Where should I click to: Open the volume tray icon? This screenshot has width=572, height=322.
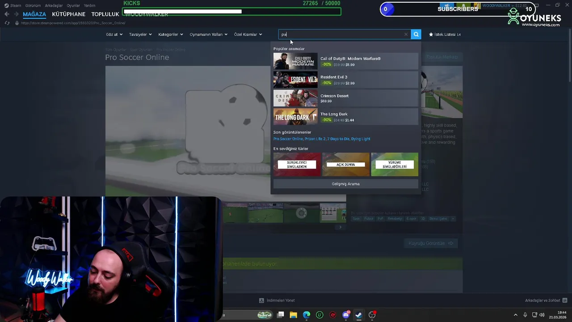pos(543,315)
